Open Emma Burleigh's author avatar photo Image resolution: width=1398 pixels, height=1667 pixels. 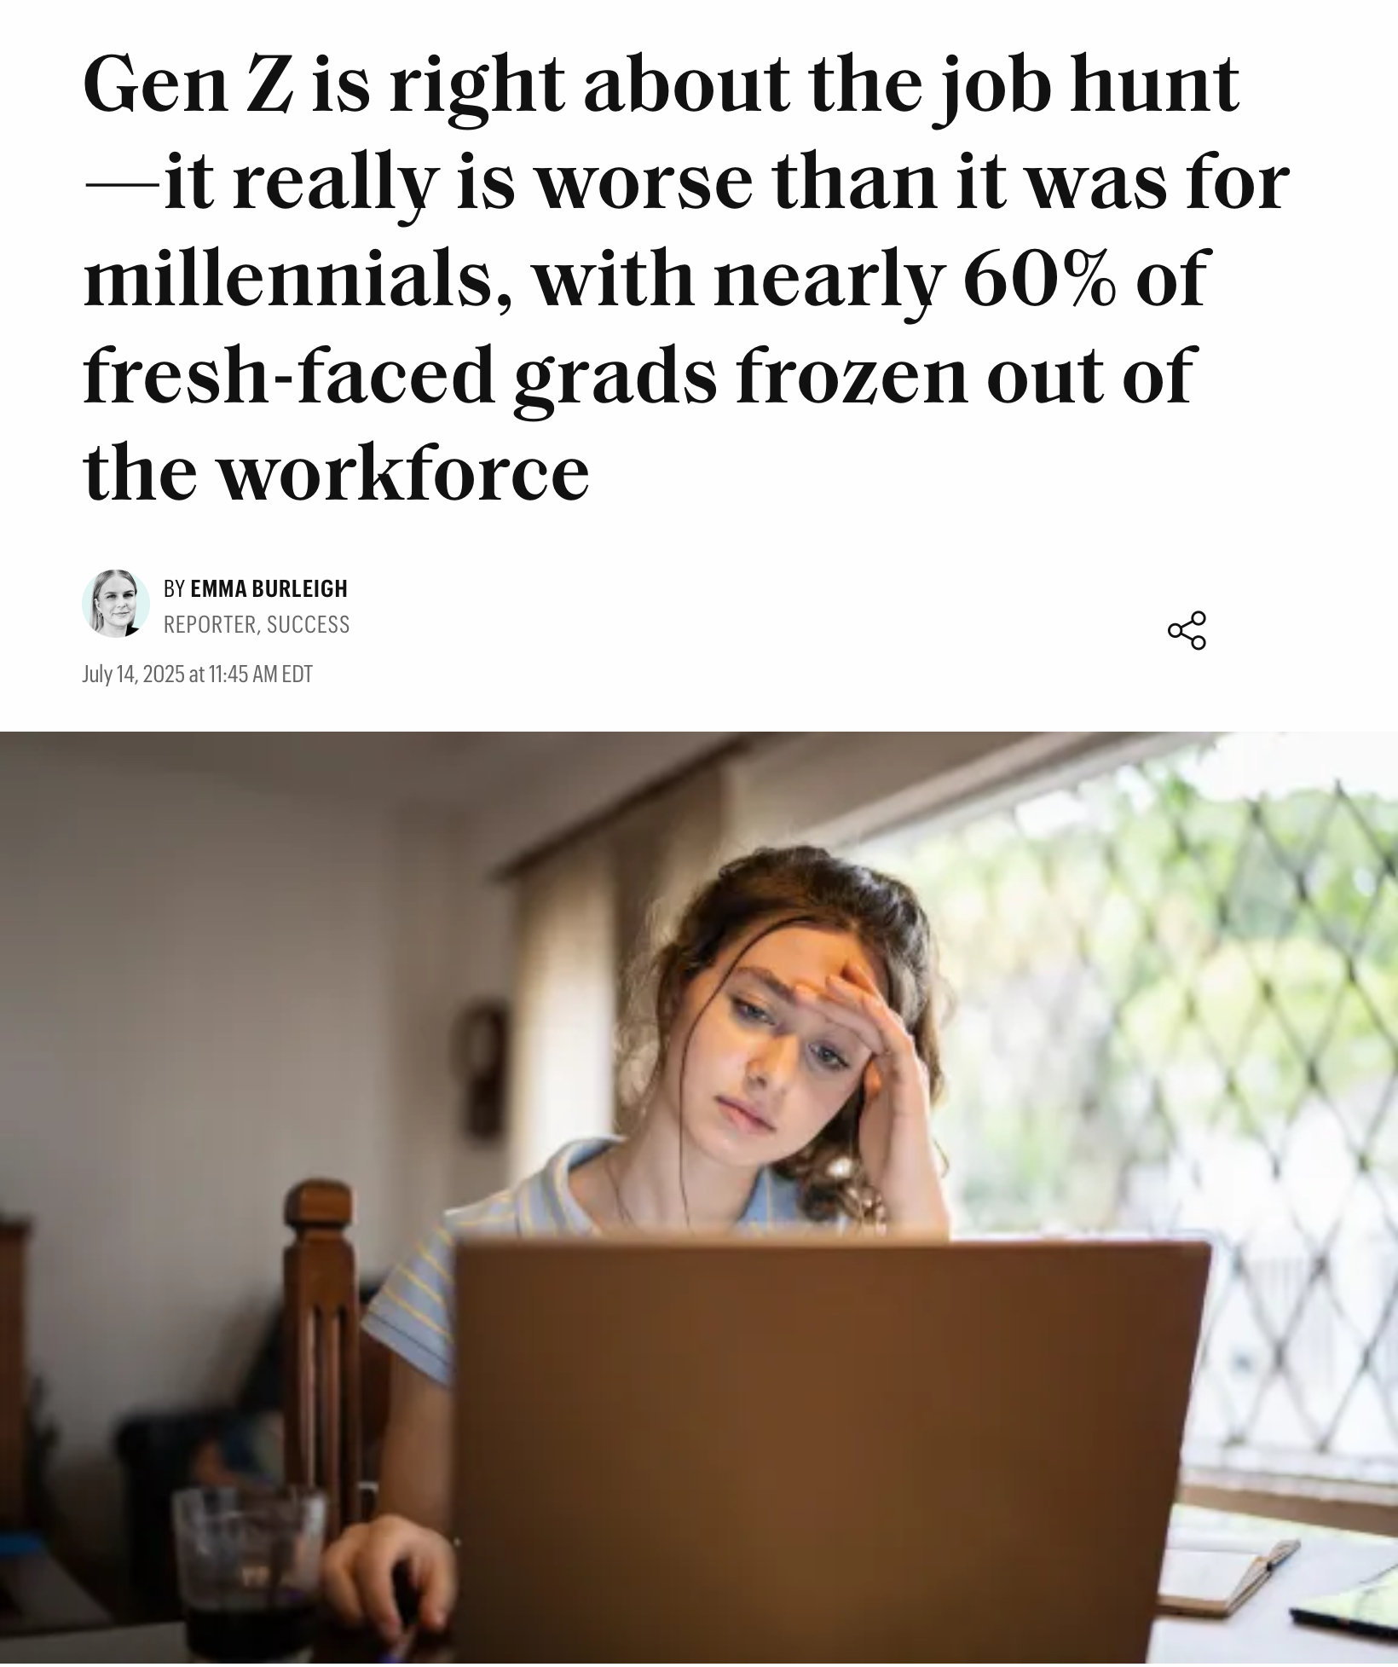(x=115, y=604)
